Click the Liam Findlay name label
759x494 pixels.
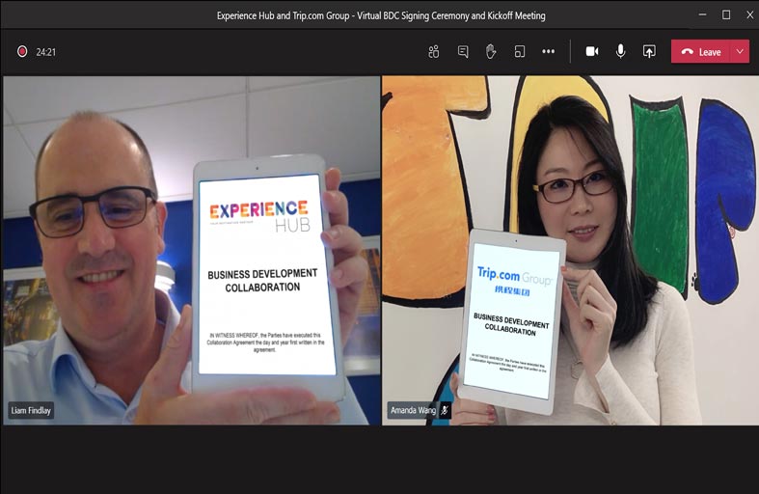coord(32,410)
